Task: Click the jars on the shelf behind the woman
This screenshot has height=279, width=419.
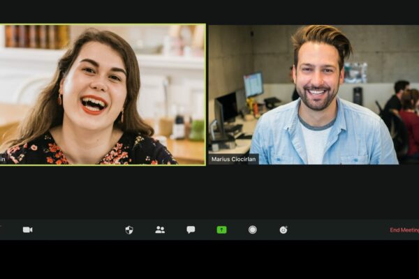Action: point(35,36)
